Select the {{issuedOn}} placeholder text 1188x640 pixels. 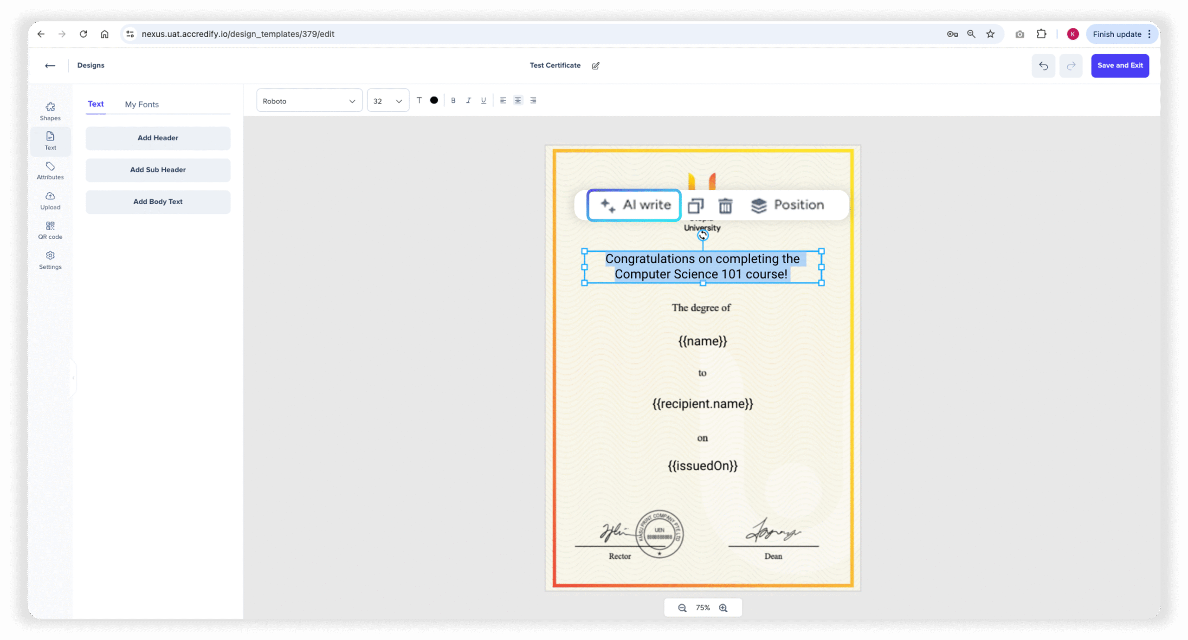point(703,466)
